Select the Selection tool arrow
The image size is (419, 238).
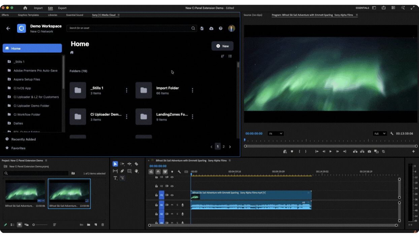[115, 164]
